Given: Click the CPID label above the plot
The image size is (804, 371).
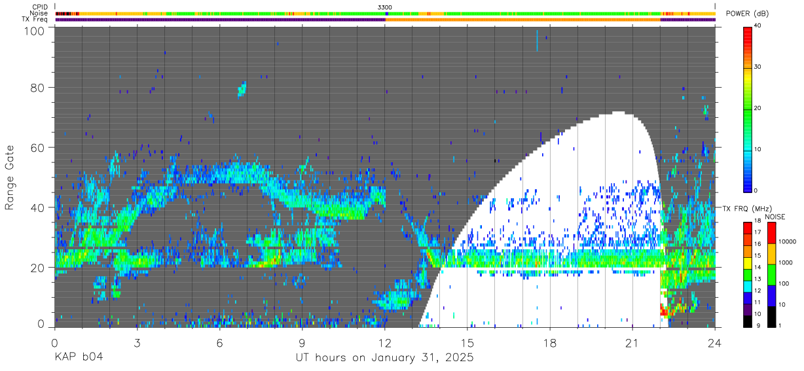Looking at the screenshot, I should tap(39, 7).
